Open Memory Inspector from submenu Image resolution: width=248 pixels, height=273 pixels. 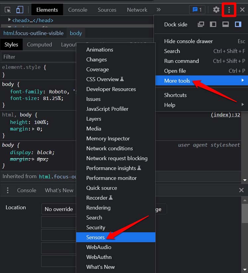(x=116, y=139)
